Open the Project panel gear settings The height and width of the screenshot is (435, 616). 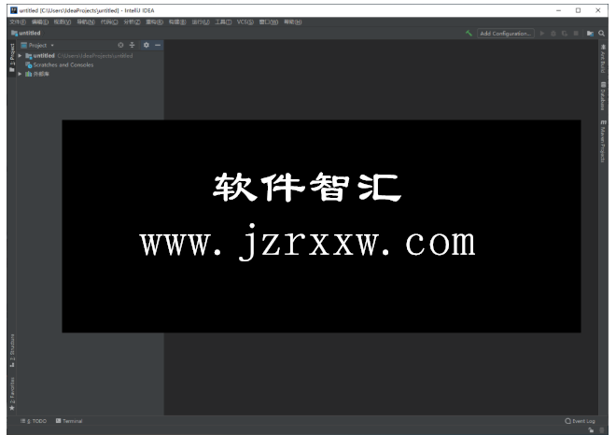coord(147,45)
